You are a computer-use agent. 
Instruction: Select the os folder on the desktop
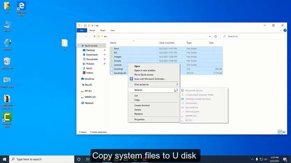(65, 44)
